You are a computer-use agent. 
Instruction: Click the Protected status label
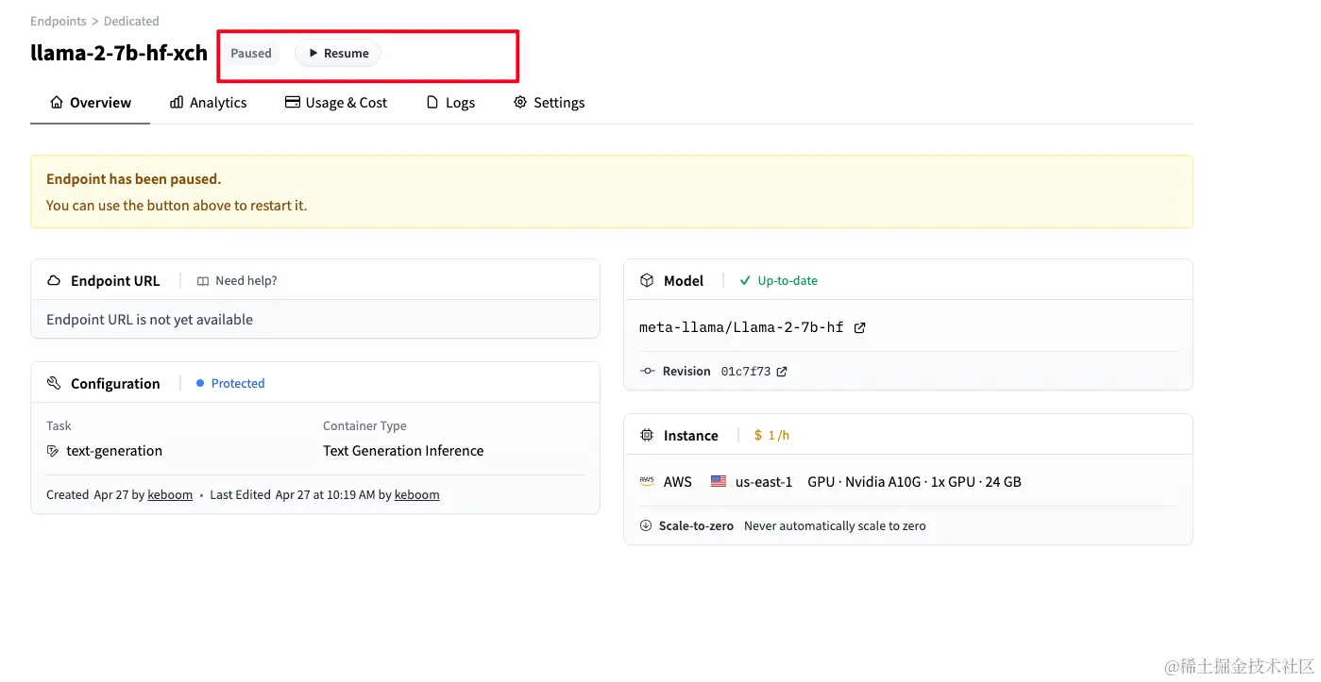pyautogui.click(x=238, y=384)
